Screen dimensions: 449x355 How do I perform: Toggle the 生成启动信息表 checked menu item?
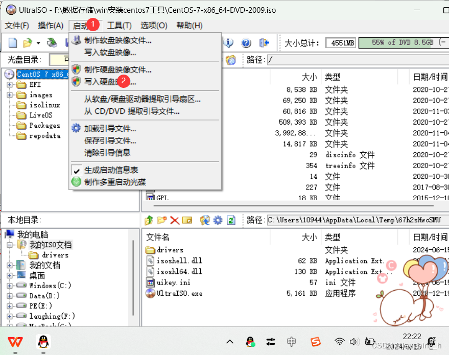click(x=145, y=170)
